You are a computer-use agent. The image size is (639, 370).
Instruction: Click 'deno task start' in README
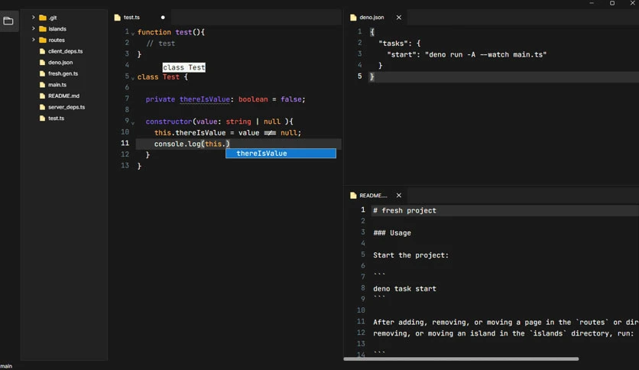(x=404, y=289)
